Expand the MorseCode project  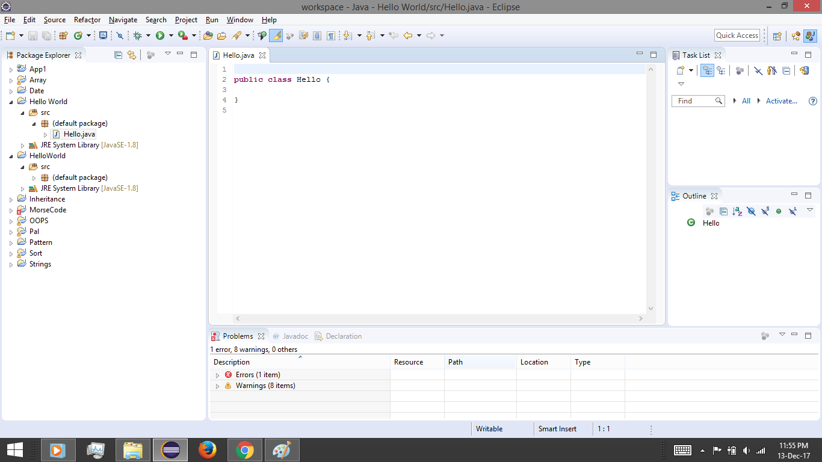pos(11,211)
